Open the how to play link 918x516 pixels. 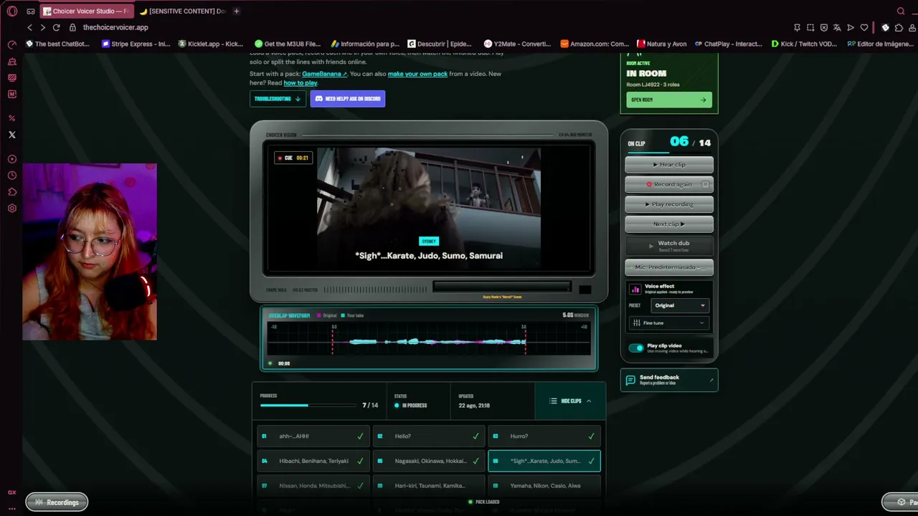pos(301,83)
